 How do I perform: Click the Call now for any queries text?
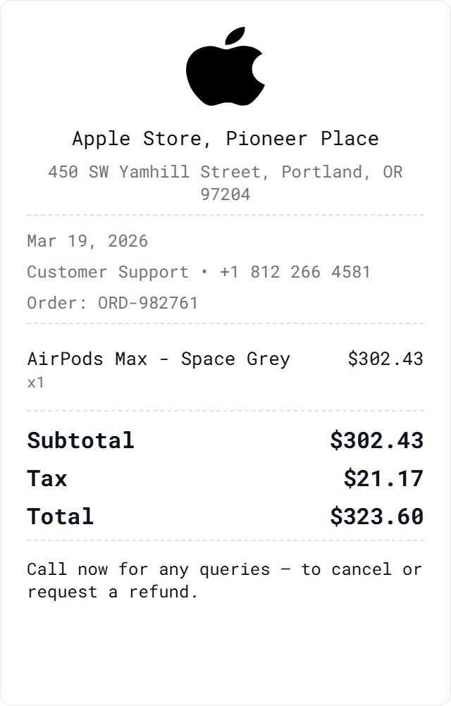point(149,569)
